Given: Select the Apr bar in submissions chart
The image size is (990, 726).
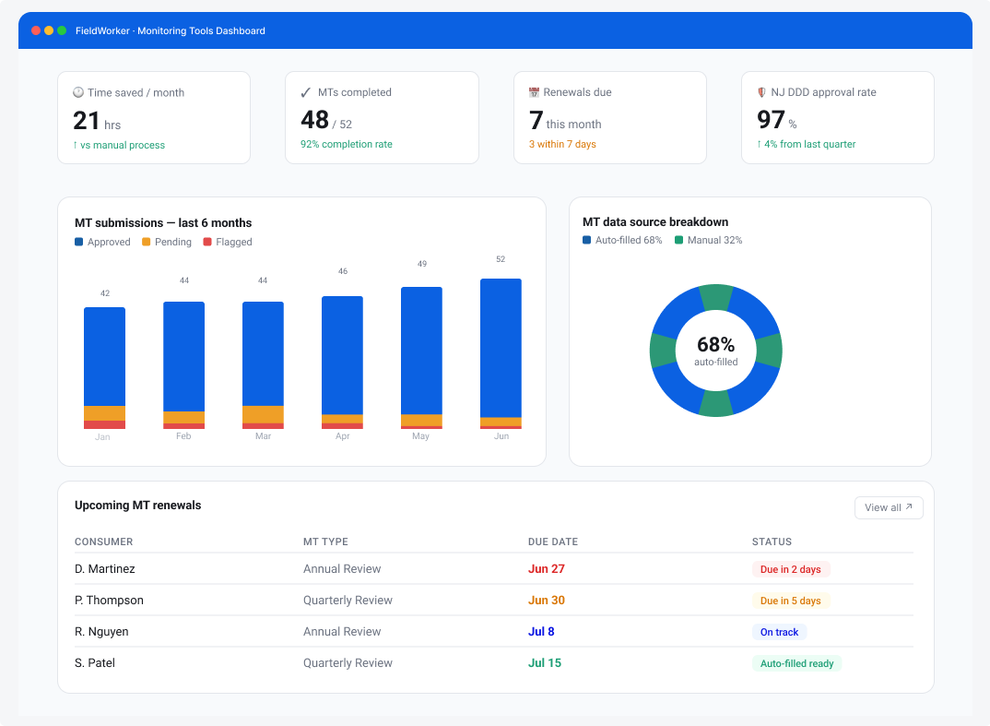Looking at the screenshot, I should (x=342, y=363).
